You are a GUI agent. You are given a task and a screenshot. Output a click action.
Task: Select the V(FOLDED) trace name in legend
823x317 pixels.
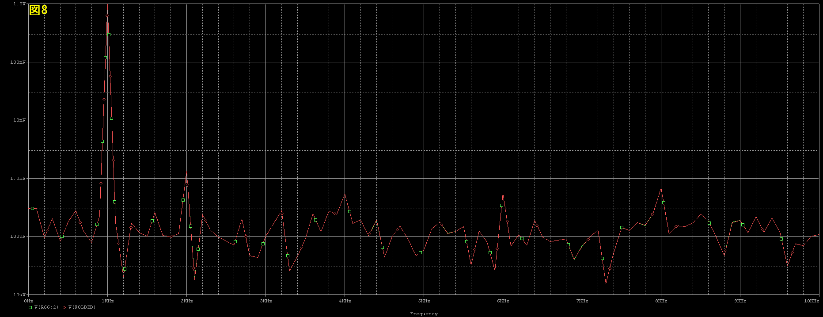[82, 307]
